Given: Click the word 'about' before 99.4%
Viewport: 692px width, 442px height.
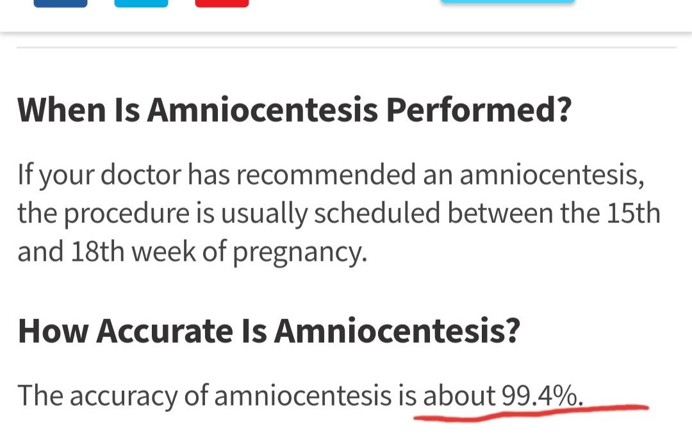Looking at the screenshot, I should click(x=459, y=396).
